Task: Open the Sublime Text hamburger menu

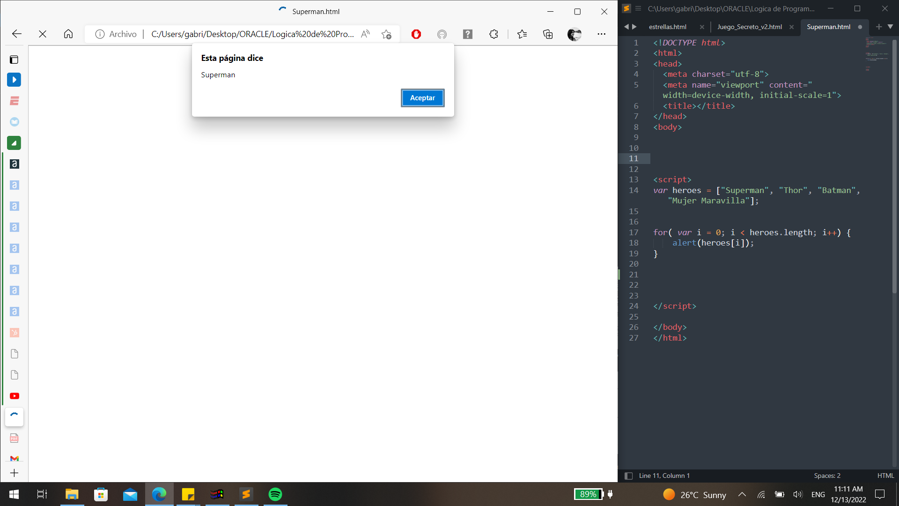Action: coord(638,8)
